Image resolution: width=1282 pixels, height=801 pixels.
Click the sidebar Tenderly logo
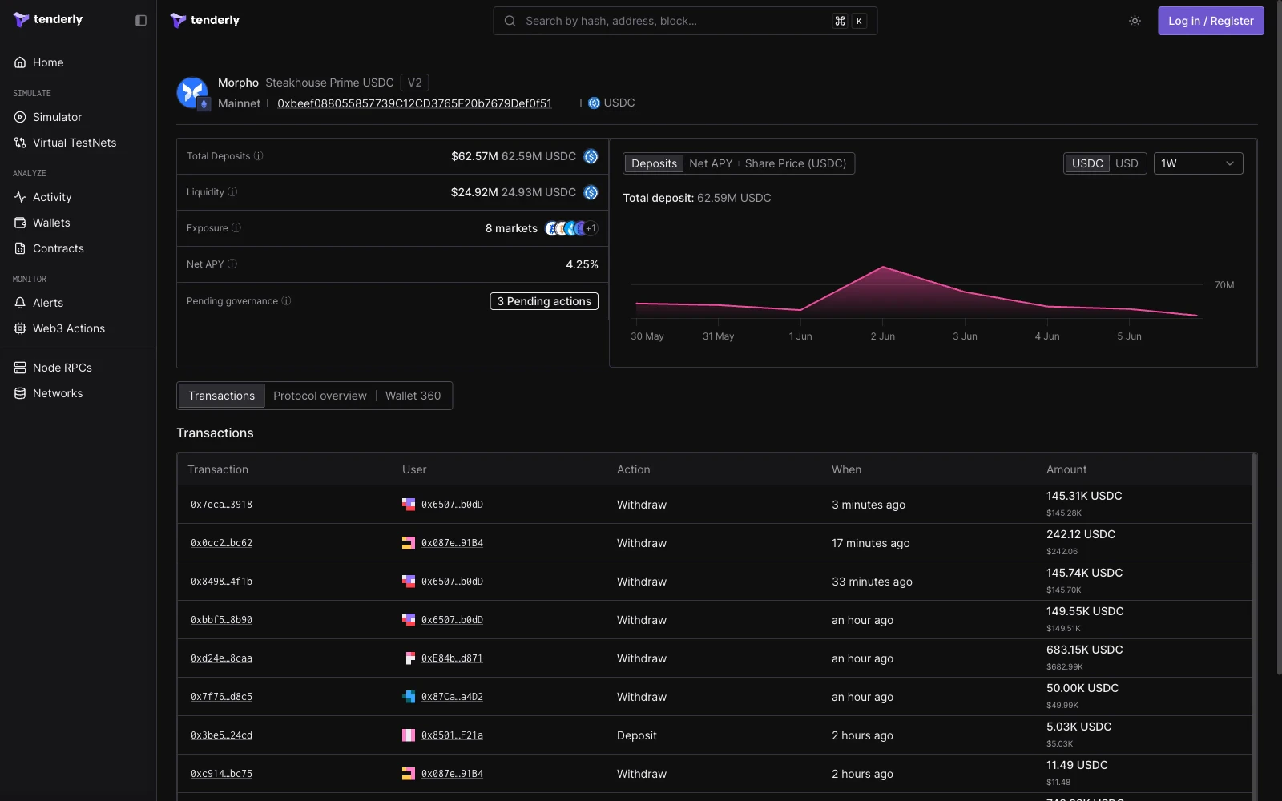pyautogui.click(x=48, y=20)
